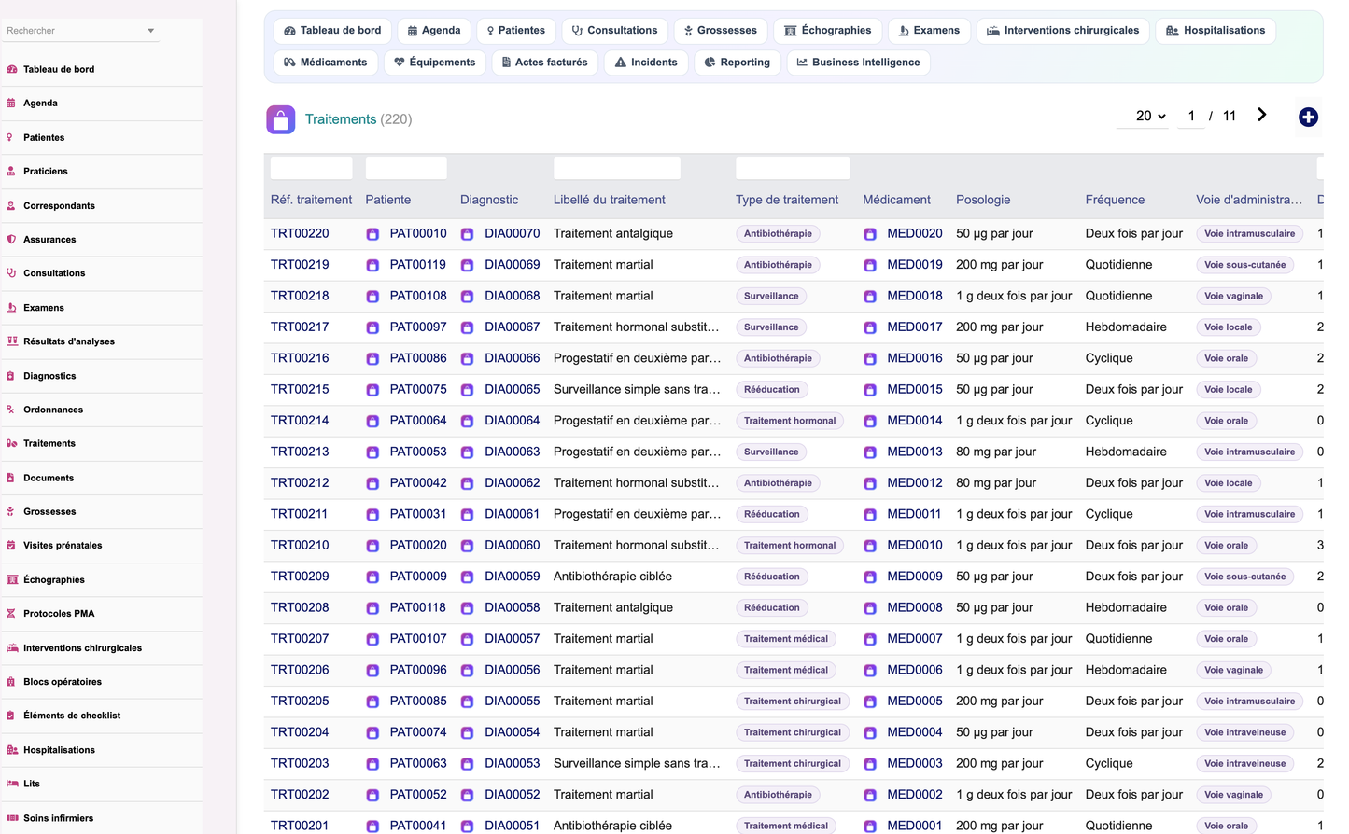This screenshot has width=1349, height=834.
Task: Click Voie sous-cutanée tag in TRT00219 row
Action: click(x=1244, y=265)
